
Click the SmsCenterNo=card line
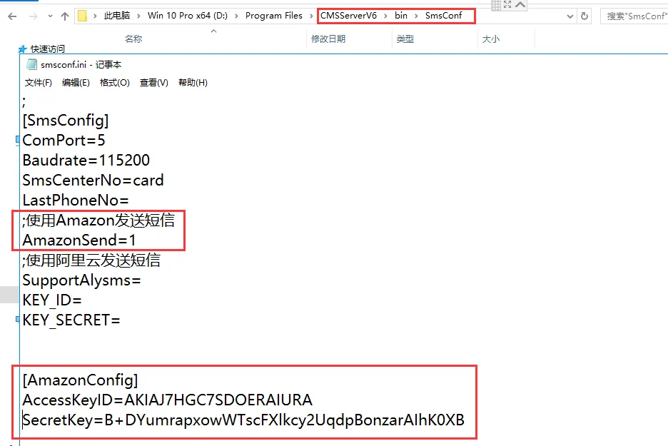(x=93, y=181)
